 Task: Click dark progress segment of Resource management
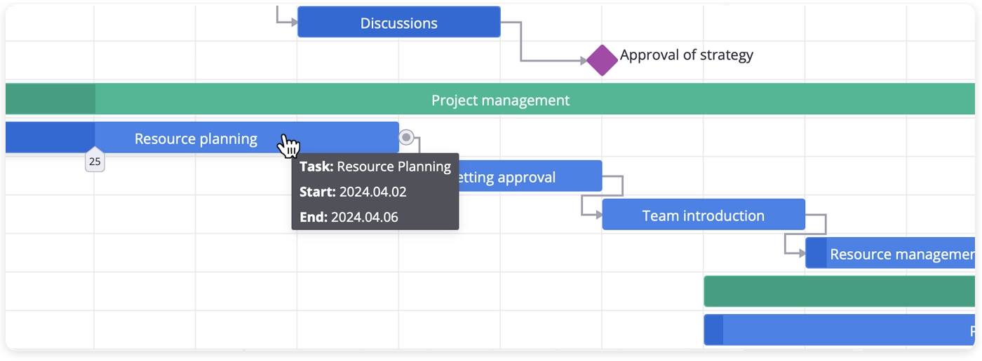pyautogui.click(x=816, y=253)
